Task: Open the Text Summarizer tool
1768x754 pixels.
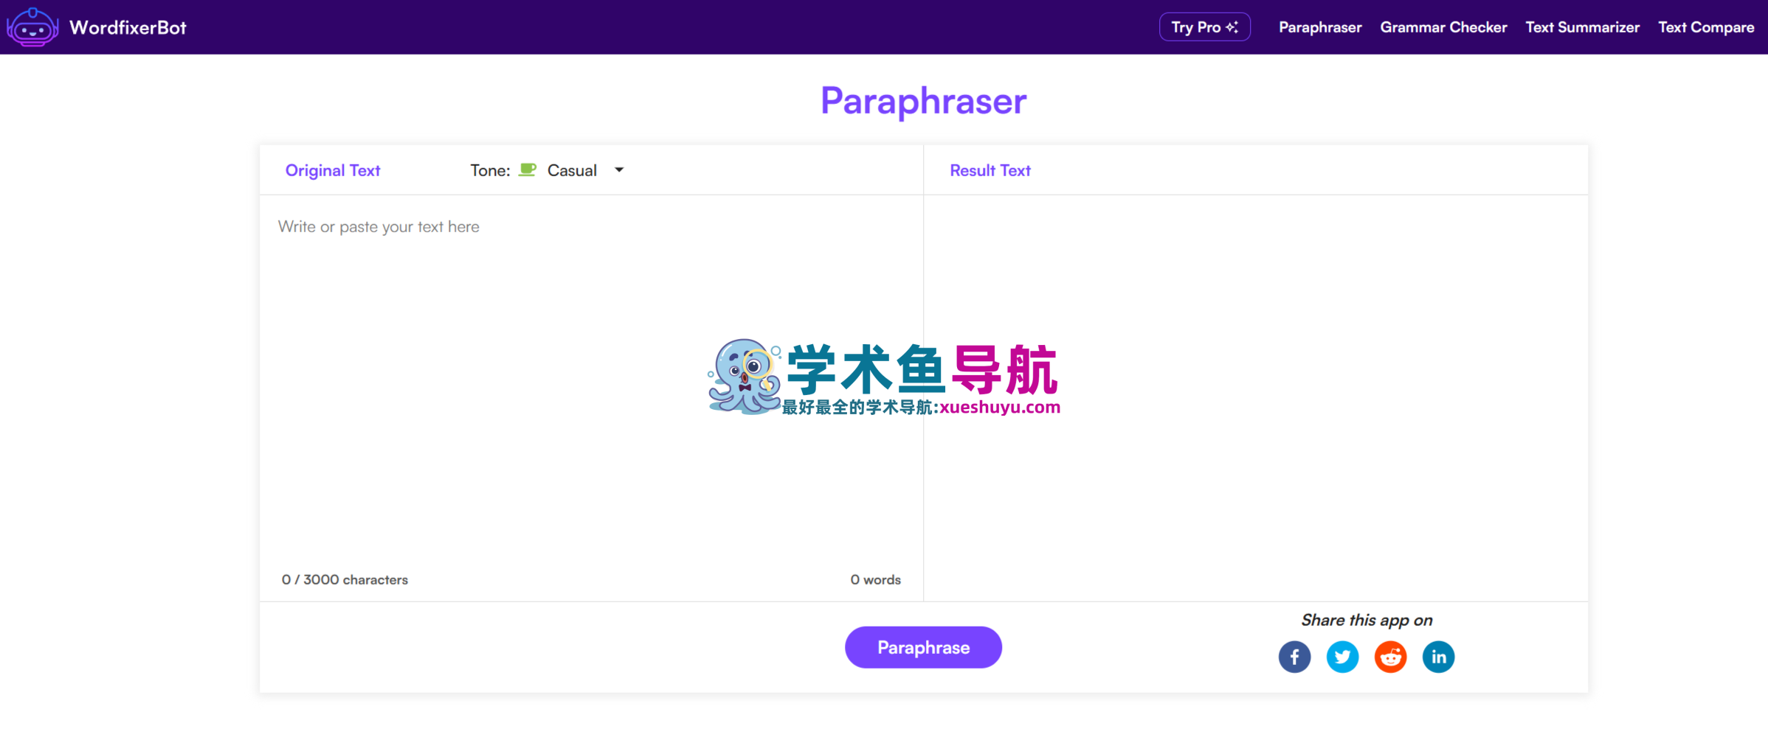Action: [x=1582, y=27]
